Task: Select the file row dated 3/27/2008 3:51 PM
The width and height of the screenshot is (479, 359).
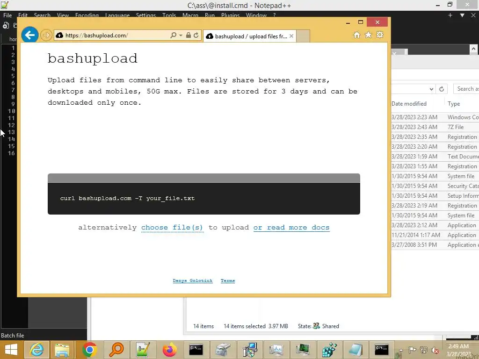Action: click(435, 245)
